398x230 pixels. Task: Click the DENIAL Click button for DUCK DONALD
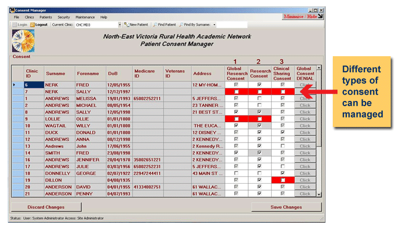[305, 133]
